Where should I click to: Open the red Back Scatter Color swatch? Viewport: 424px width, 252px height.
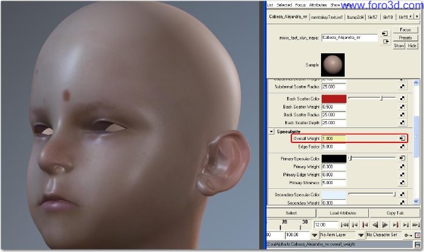pyautogui.click(x=334, y=99)
